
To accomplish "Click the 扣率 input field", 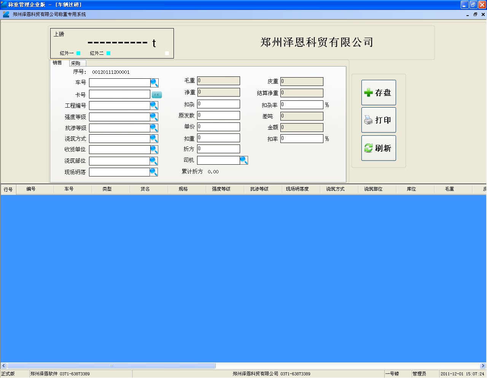I will (x=302, y=138).
